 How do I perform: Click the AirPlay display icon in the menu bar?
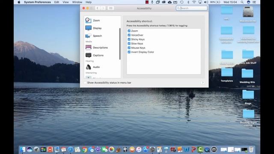click(200, 2)
